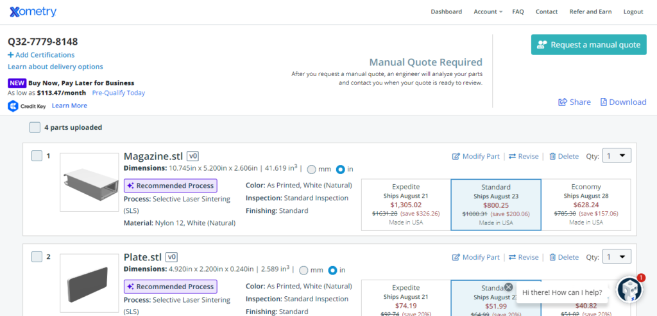Viewport: 657px width, 316px height.
Task: Open the Qty dropdown for Plate.stl
Action: pos(617,257)
